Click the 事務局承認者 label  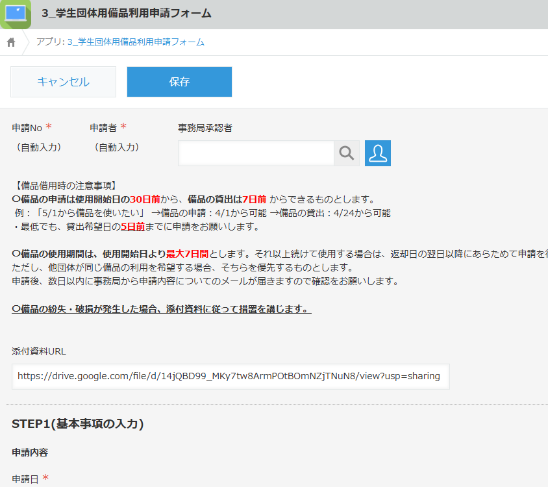pos(205,128)
